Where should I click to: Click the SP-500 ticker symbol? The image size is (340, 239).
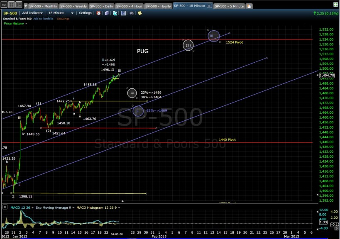tap(10, 13)
